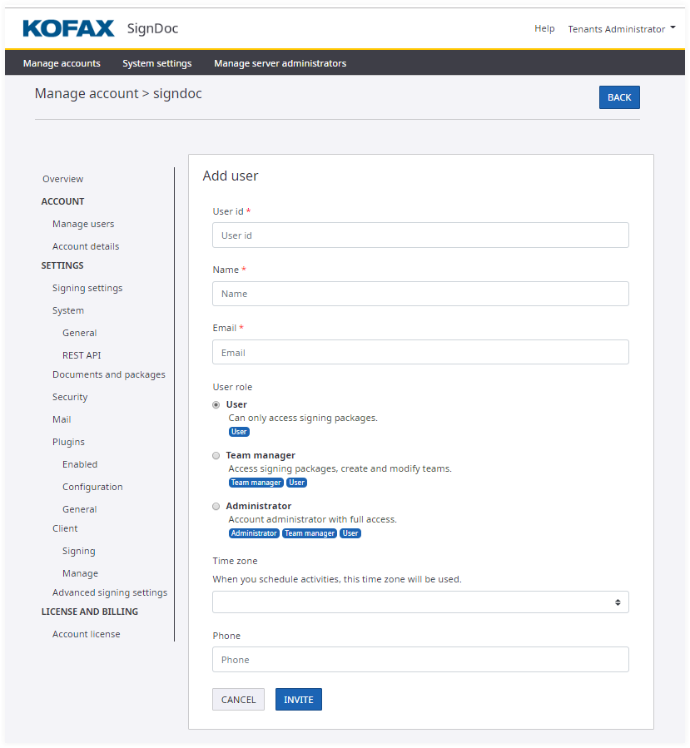The image size is (690, 748).
Task: Click the Phone input box
Action: point(420,660)
